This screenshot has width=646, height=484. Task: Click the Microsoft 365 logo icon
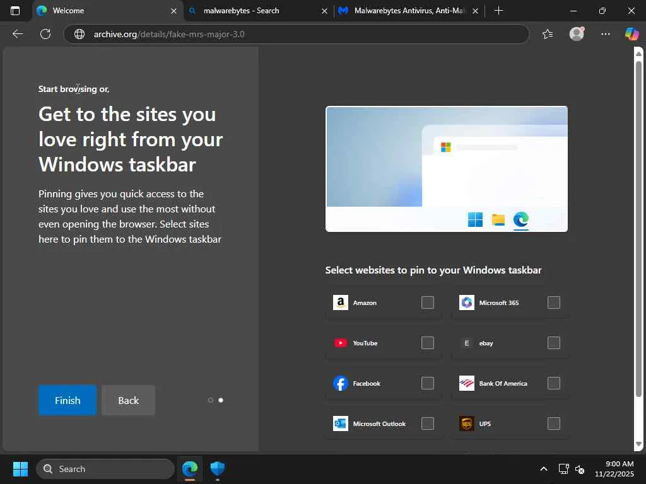467,302
